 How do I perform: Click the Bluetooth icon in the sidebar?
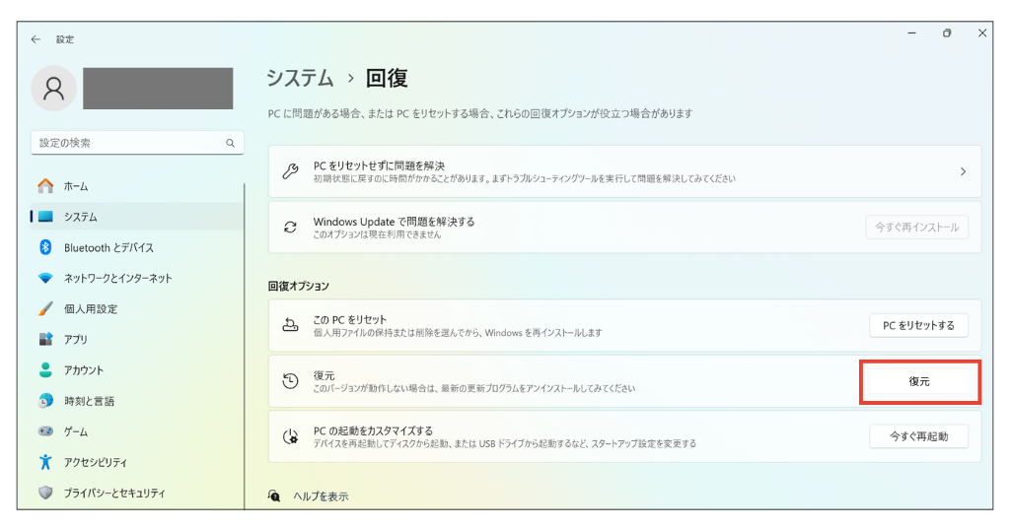pos(45,247)
